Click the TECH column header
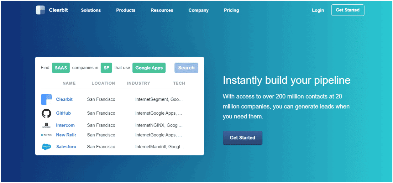The image size is (393, 183). click(179, 83)
